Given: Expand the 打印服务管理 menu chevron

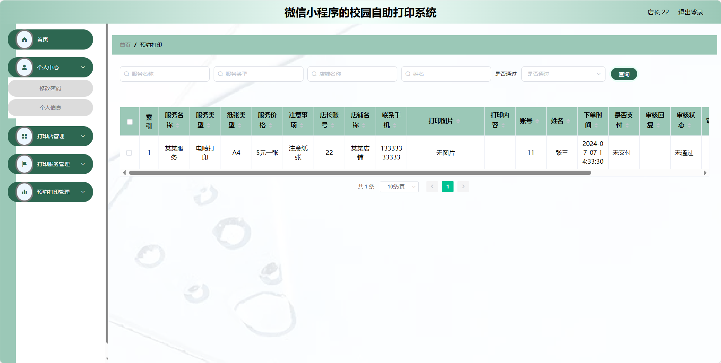Looking at the screenshot, I should (x=83, y=164).
